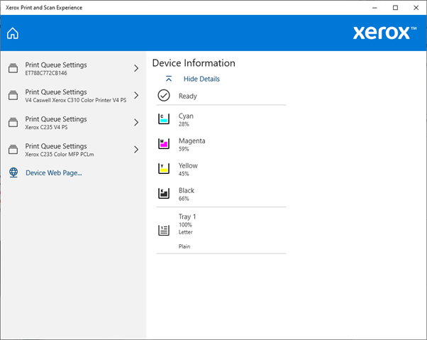Viewport: 427px width, 340px height.
Task: Click the 100% tray level value
Action: pos(185,225)
